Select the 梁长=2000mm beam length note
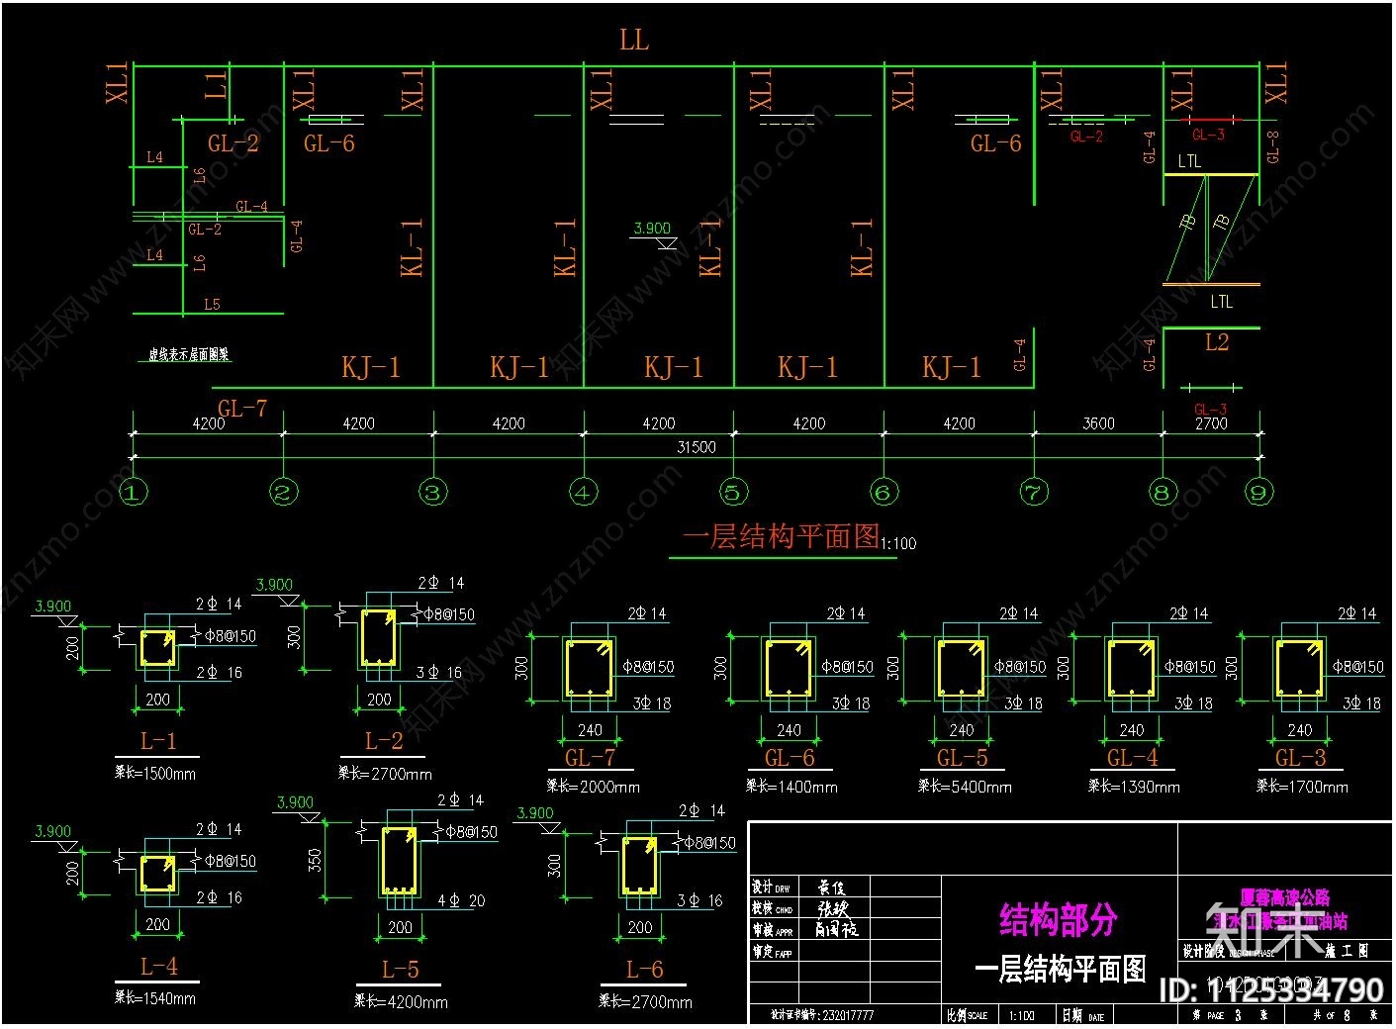 [x=594, y=787]
